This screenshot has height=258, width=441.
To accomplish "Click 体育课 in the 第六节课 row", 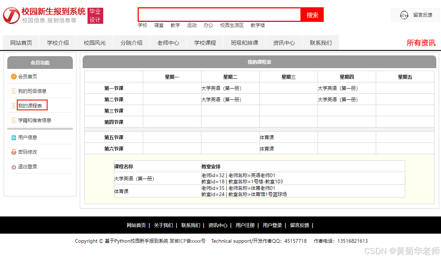I will coord(267,149).
